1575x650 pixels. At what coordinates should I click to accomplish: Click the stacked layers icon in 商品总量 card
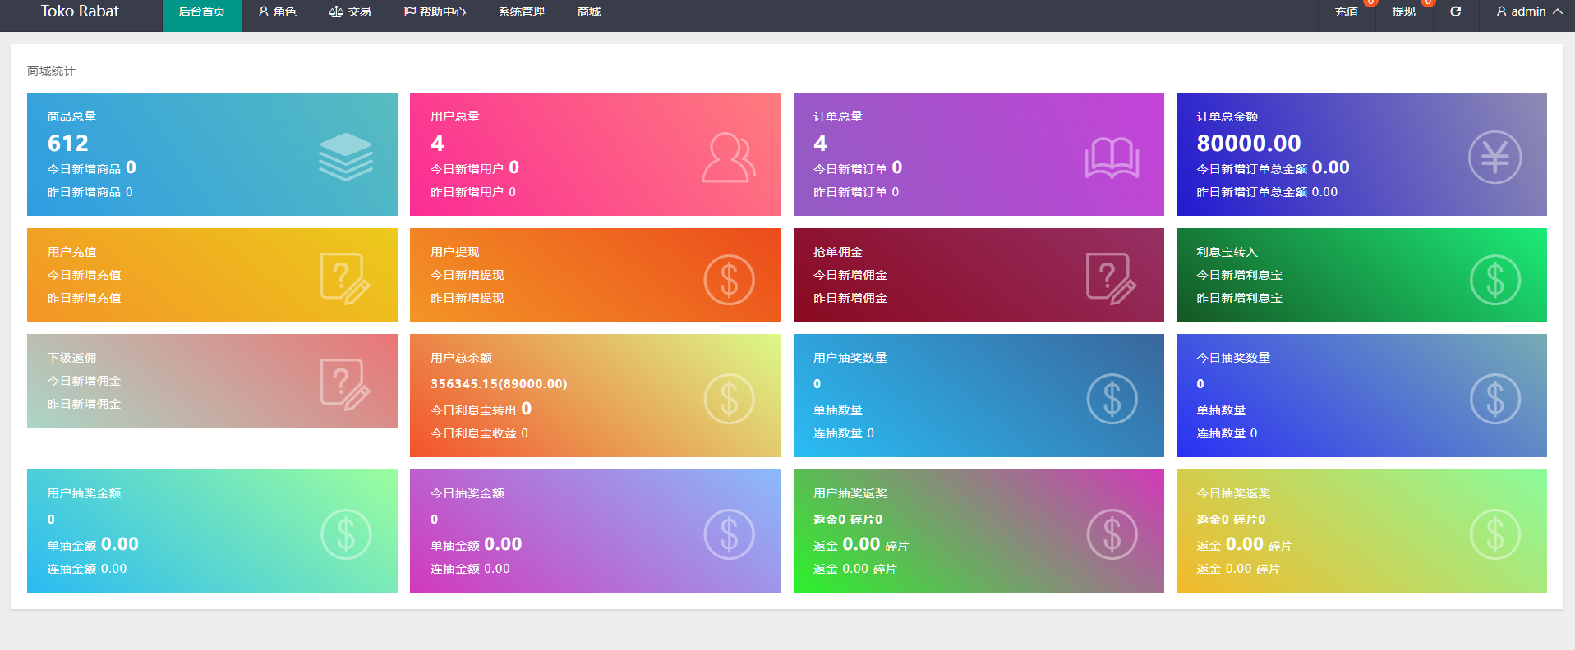(x=346, y=156)
